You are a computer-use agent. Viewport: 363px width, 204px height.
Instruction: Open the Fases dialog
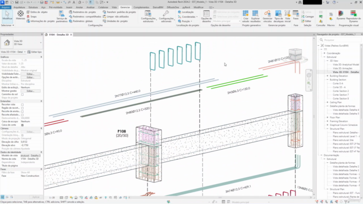tap(296, 15)
